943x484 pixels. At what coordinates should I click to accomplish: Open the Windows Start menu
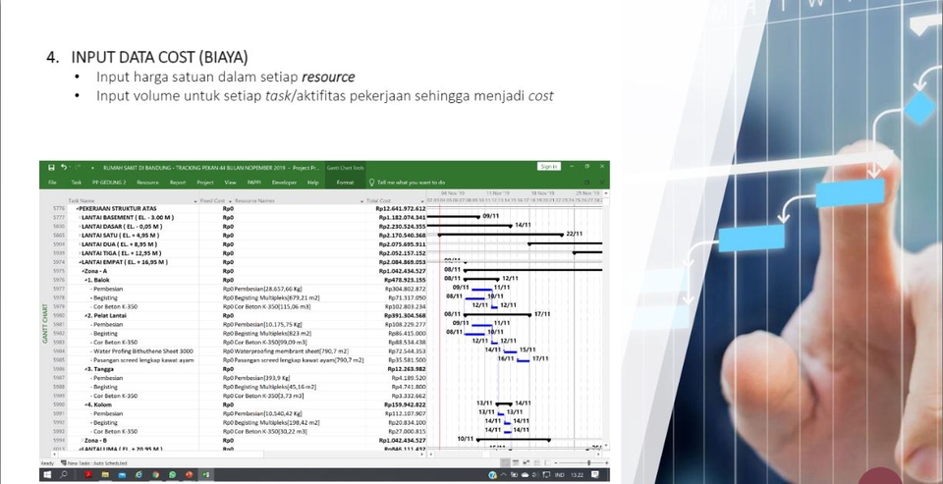[48, 475]
